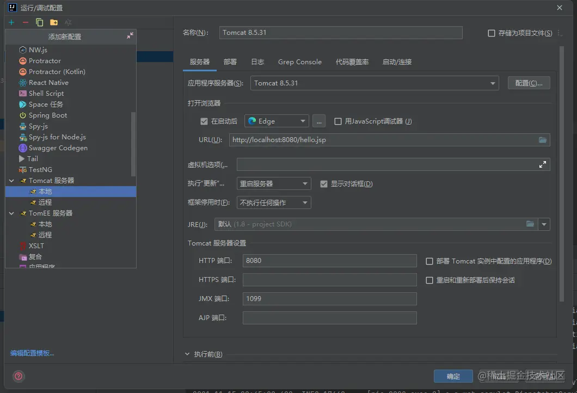Click the save to new folder icon
This screenshot has width=577, height=393.
coord(54,22)
